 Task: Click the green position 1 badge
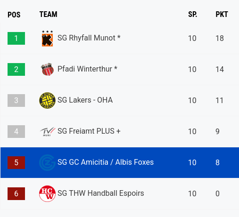click(16, 39)
